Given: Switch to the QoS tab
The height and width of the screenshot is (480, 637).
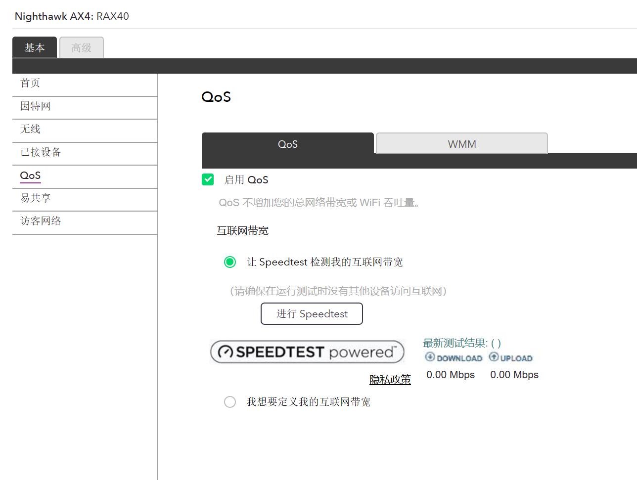Looking at the screenshot, I should point(288,144).
